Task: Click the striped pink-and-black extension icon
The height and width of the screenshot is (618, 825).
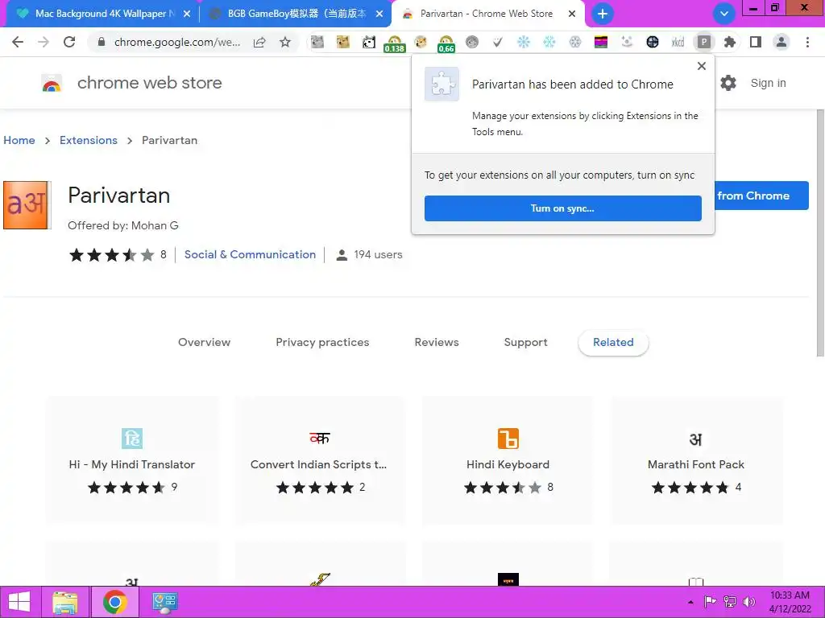Action: tap(600, 42)
